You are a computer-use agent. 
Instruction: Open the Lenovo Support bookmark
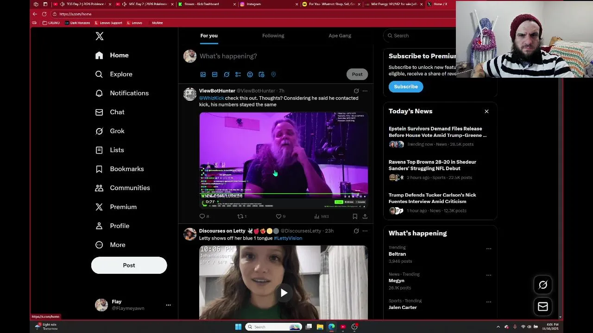click(108, 23)
